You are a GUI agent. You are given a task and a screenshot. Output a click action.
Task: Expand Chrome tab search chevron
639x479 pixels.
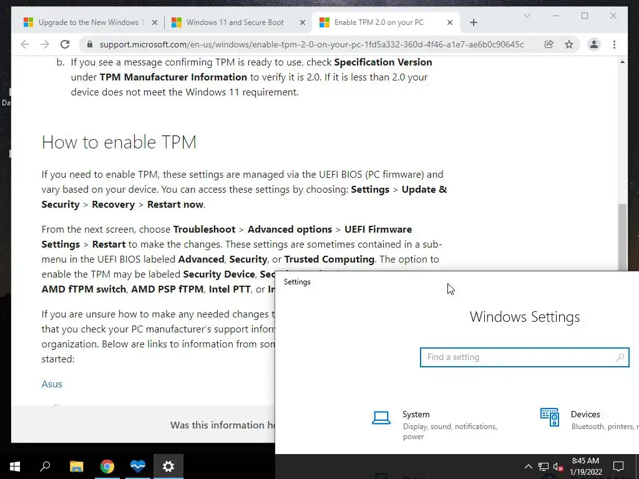coord(527,16)
